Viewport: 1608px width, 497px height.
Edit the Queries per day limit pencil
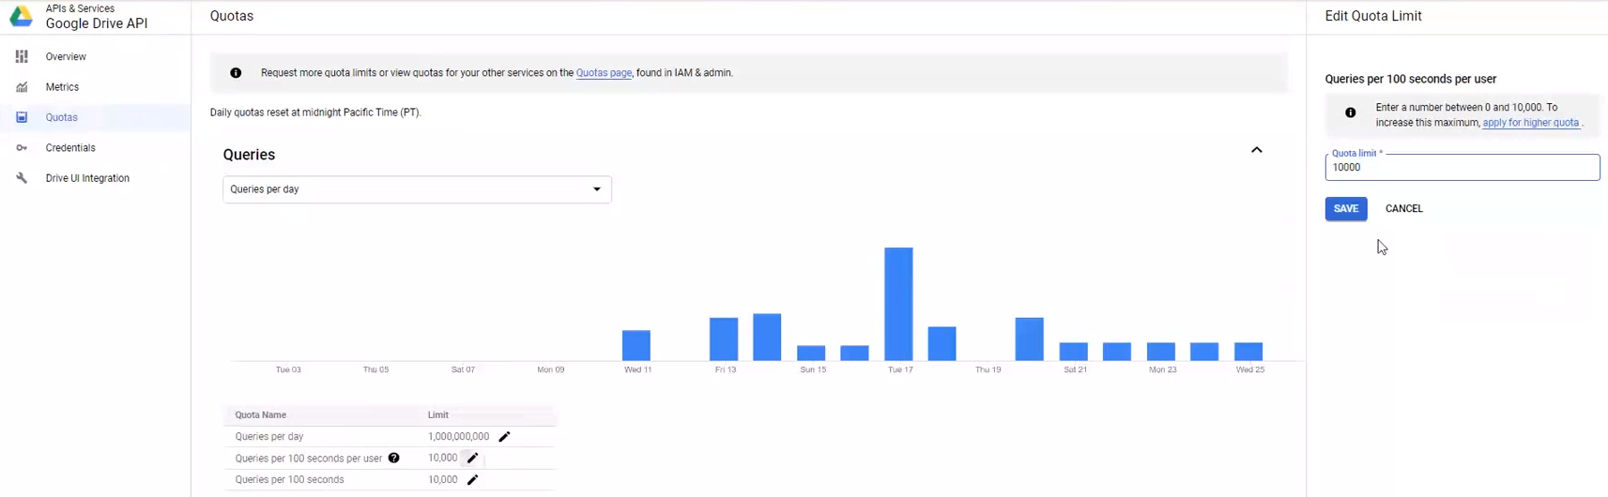[x=504, y=437]
